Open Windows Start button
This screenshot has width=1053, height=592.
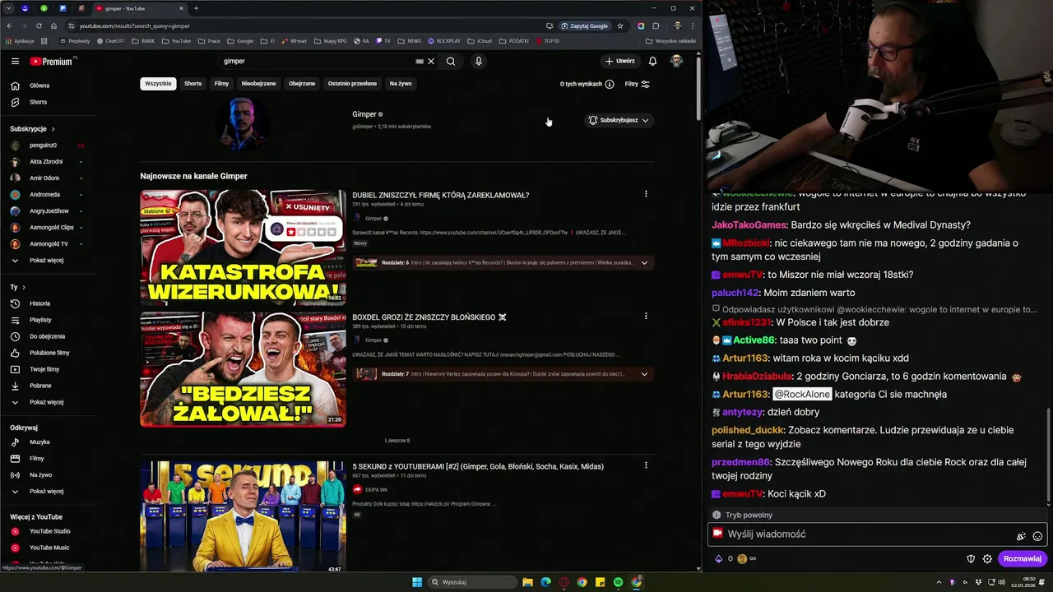click(x=417, y=582)
